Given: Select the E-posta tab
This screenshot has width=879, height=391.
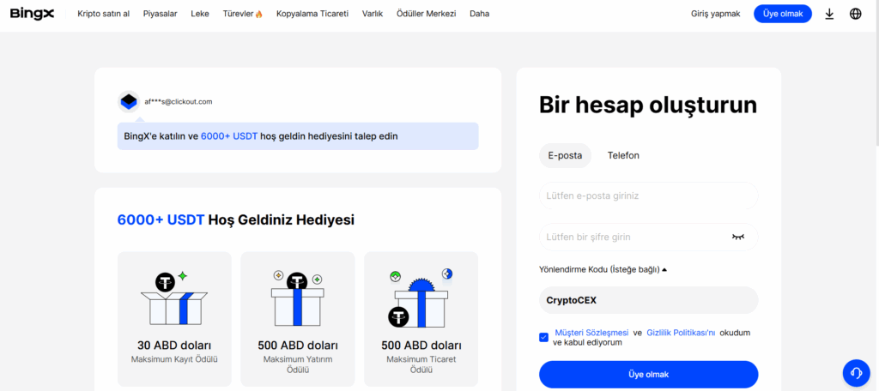Looking at the screenshot, I should (565, 156).
